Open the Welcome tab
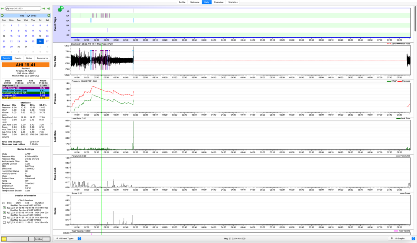 tap(195, 2)
